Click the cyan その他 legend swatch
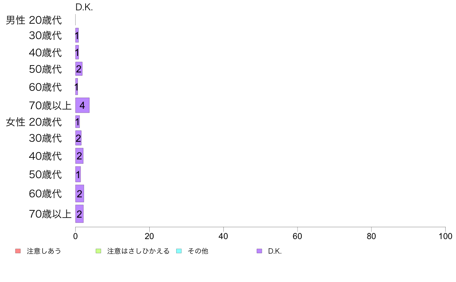The width and height of the screenshot is (456, 282). pos(179,251)
